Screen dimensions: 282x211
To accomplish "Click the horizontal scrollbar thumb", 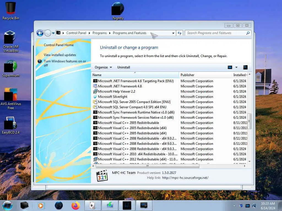I will point(148,166).
